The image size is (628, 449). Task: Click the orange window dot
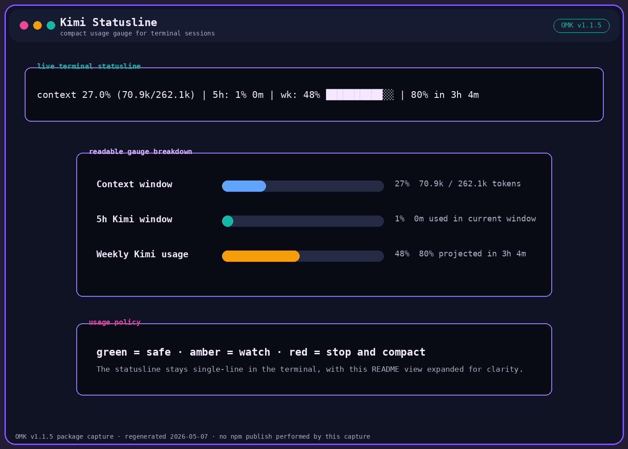(38, 25)
